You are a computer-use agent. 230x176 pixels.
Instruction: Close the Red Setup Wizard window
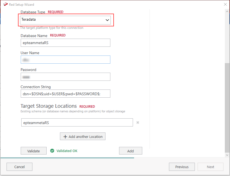tap(225, 4)
